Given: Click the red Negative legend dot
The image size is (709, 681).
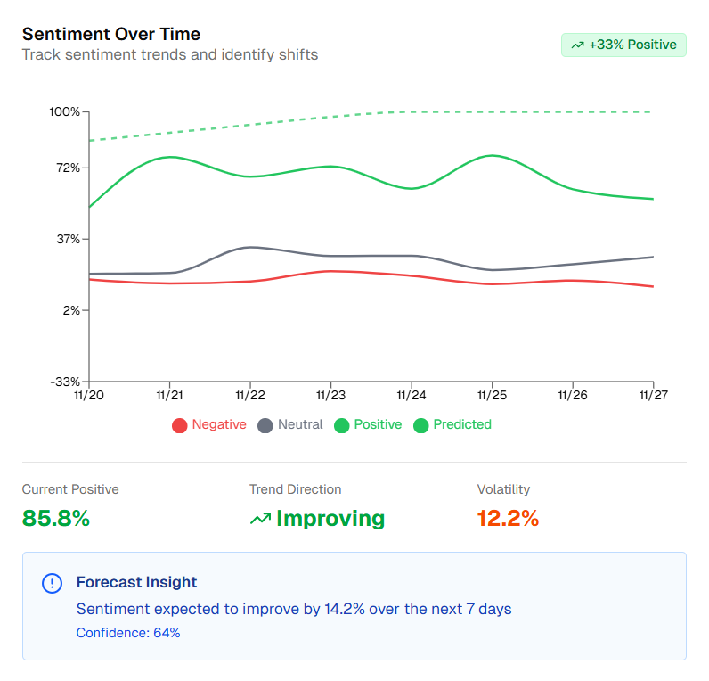Looking at the screenshot, I should [180, 425].
